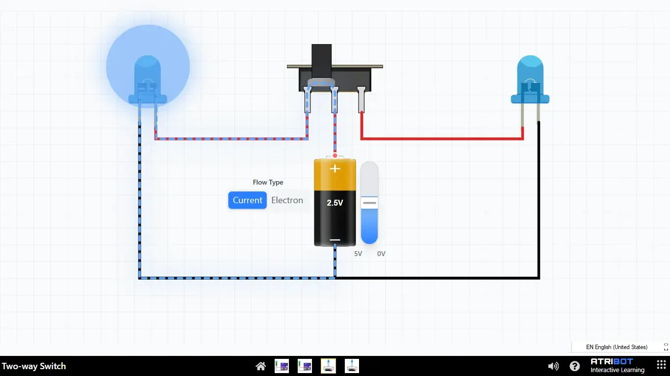Click the 0V slider label
This screenshot has height=376, width=670.
coord(381,254)
